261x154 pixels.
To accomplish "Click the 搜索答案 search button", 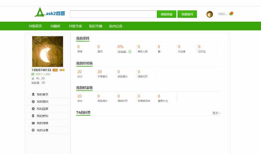I will pyautogui.click(x=166, y=14).
